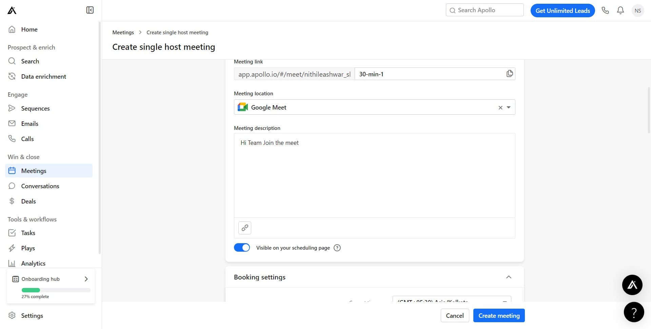Click the 27% onboarding progress bar
Viewport: 651px width, 329px height.
point(56,290)
